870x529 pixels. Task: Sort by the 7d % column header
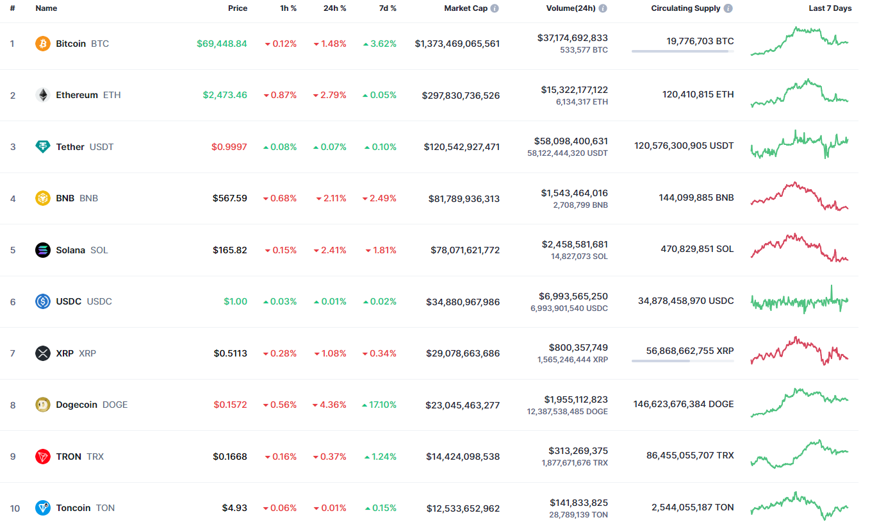(x=384, y=8)
